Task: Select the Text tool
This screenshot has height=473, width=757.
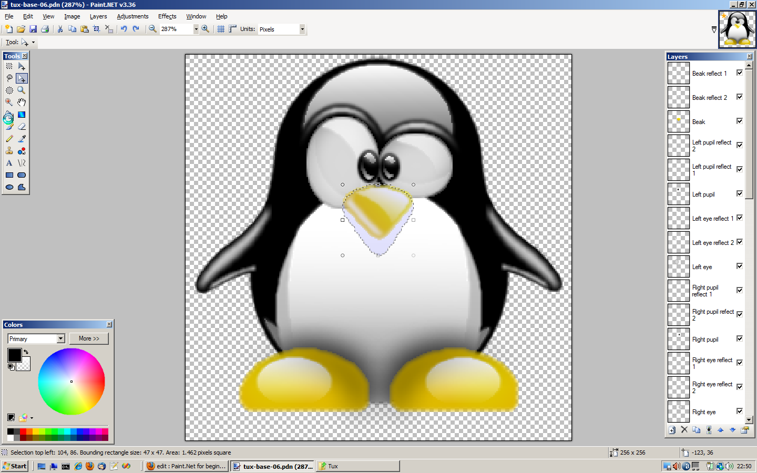Action: [x=9, y=163]
